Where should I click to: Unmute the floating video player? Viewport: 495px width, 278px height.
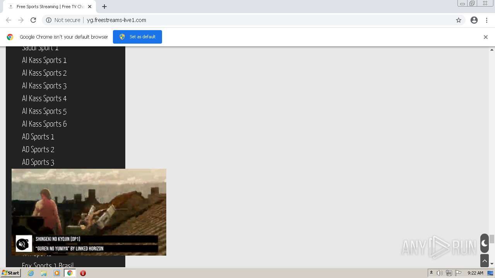23,244
